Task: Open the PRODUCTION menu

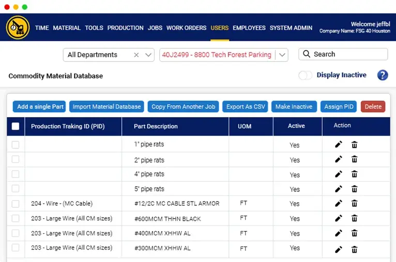Action: 125,28
